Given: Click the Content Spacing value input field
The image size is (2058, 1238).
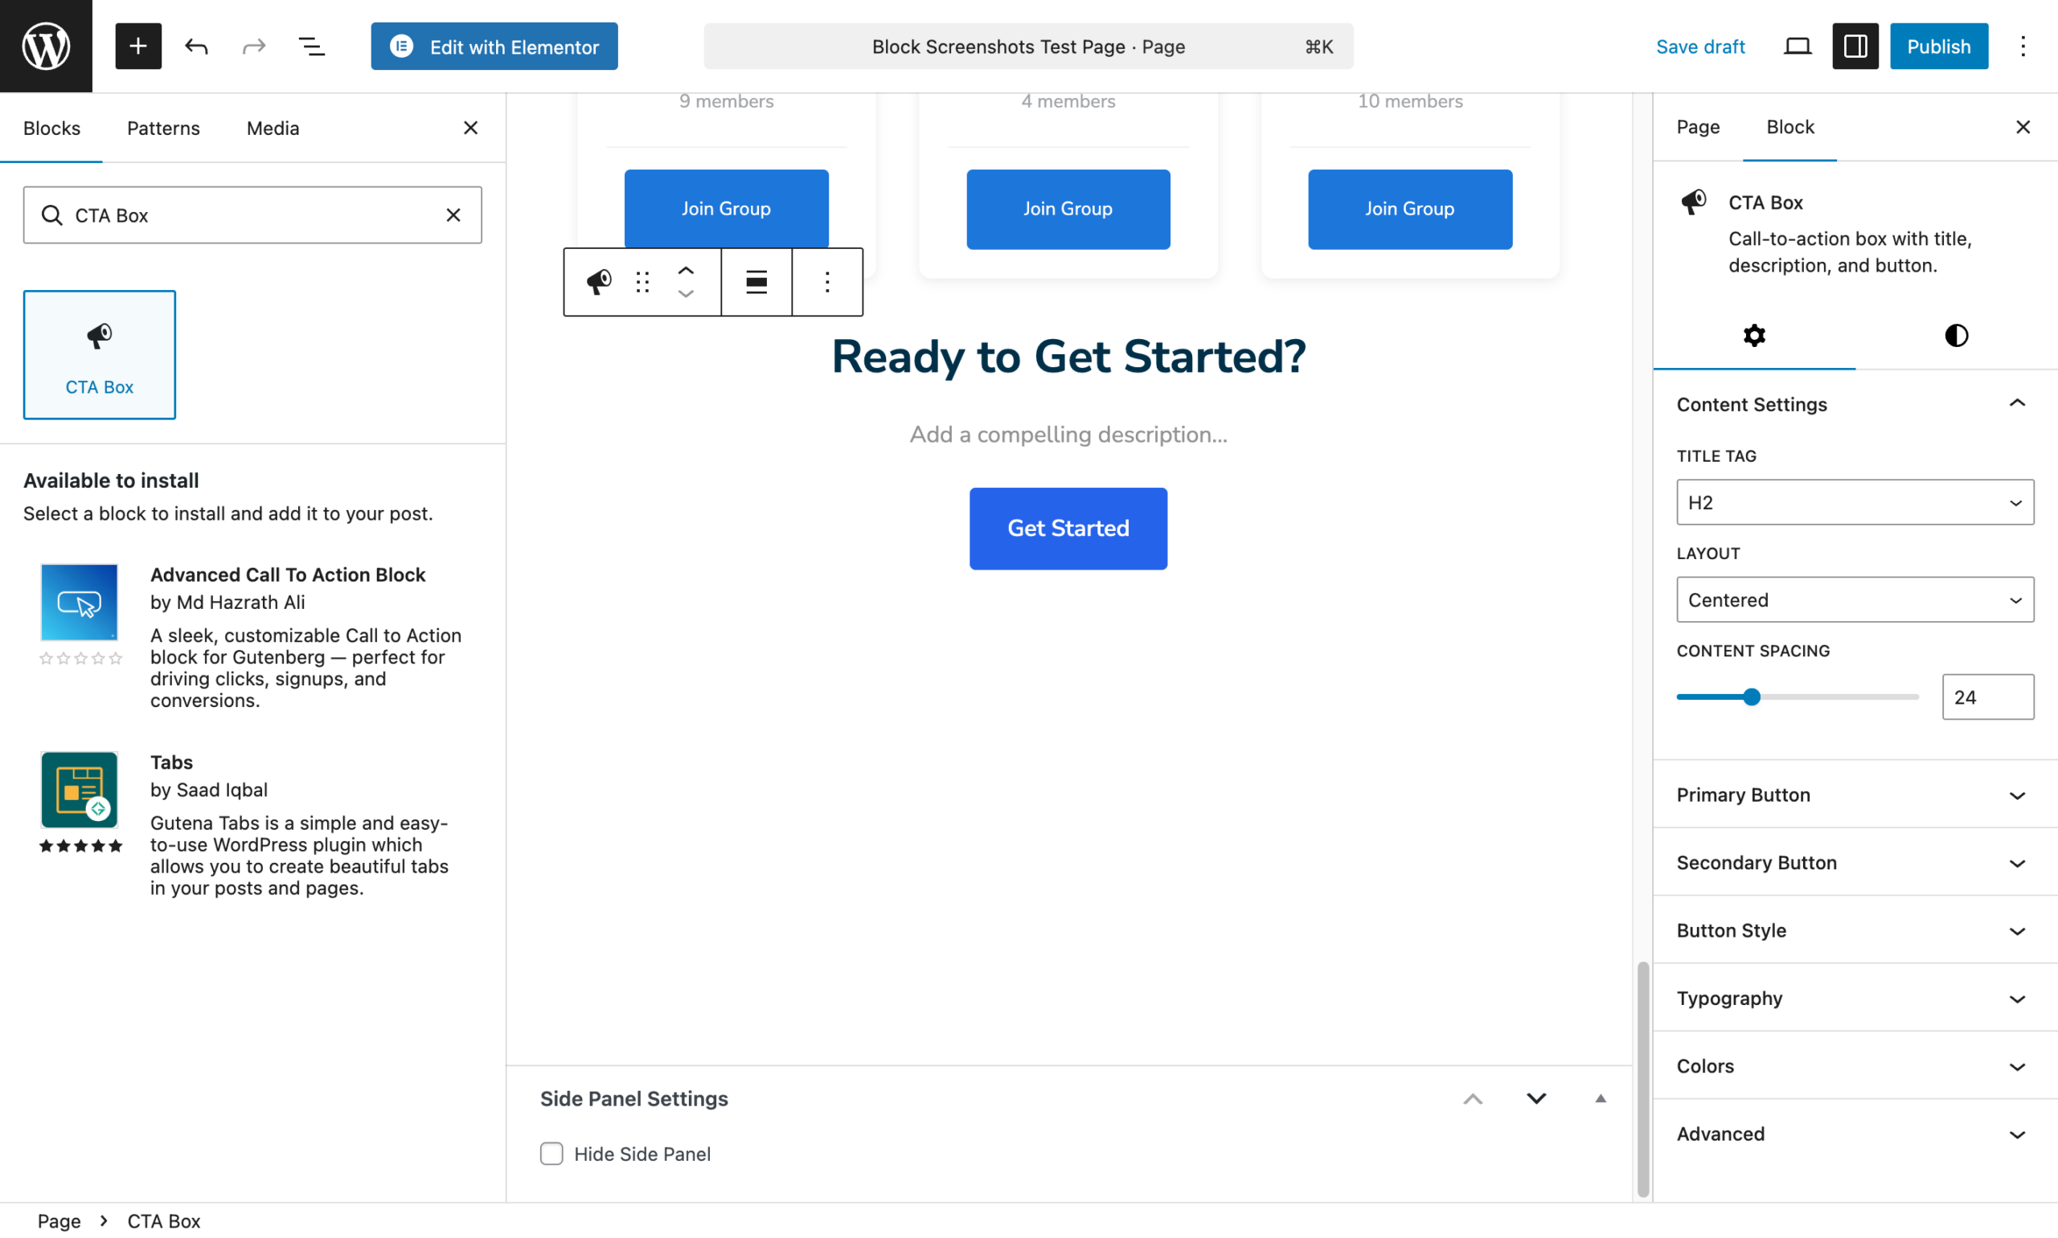Looking at the screenshot, I should (x=1987, y=697).
